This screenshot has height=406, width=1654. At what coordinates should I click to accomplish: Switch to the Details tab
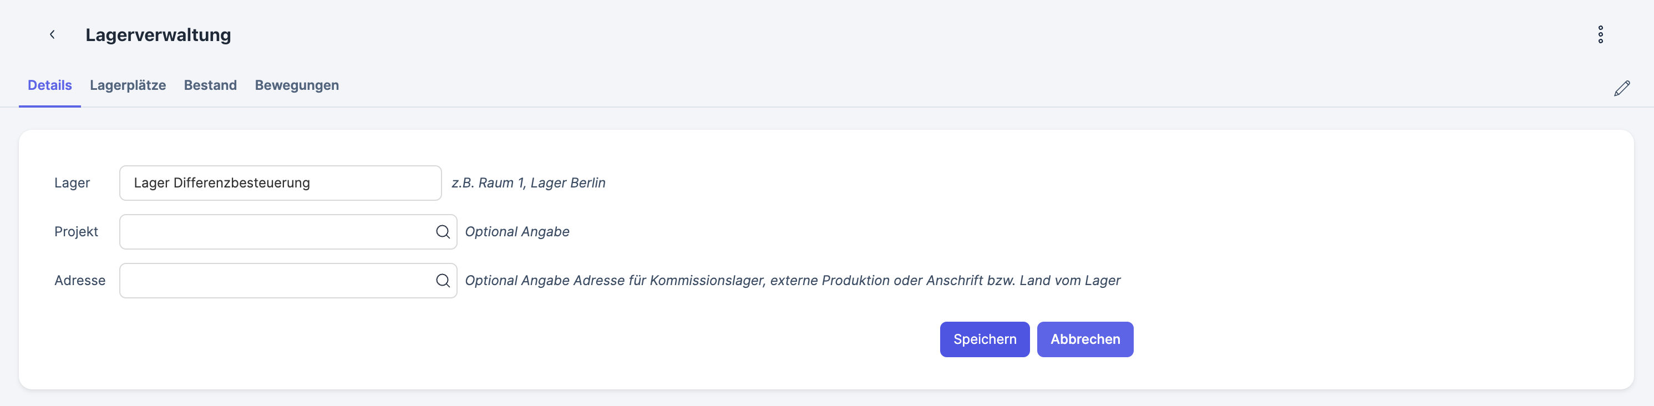49,85
